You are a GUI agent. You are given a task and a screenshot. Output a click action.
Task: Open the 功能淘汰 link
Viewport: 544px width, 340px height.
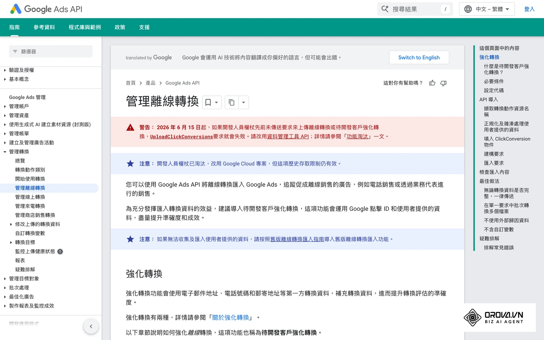click(x=357, y=136)
